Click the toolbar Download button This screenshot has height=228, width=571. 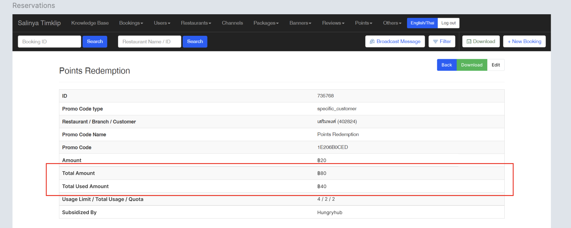(481, 41)
